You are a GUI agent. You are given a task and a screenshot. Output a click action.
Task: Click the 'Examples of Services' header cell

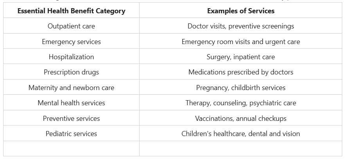241,11
